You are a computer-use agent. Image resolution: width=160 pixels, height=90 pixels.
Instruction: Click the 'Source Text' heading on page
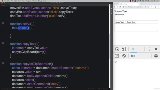pyautogui.click(x=120, y=11)
